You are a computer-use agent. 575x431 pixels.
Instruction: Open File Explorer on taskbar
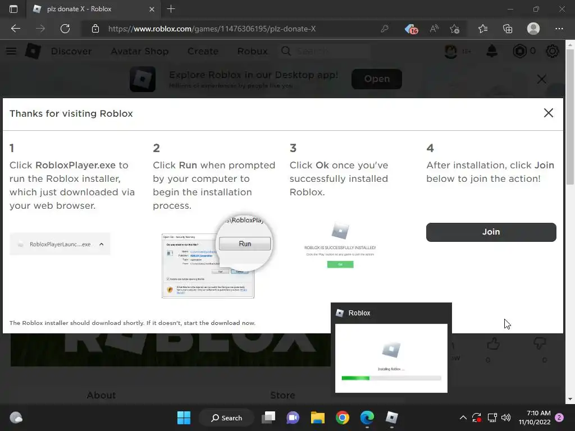pyautogui.click(x=318, y=418)
